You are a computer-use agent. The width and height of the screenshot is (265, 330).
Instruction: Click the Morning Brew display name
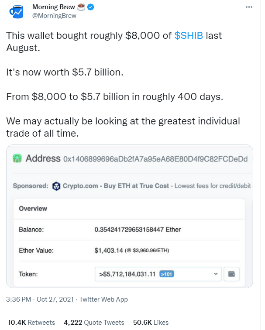[x=53, y=7]
